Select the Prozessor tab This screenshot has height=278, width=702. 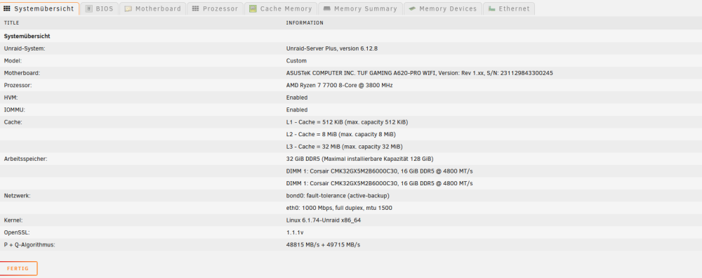[x=216, y=8]
